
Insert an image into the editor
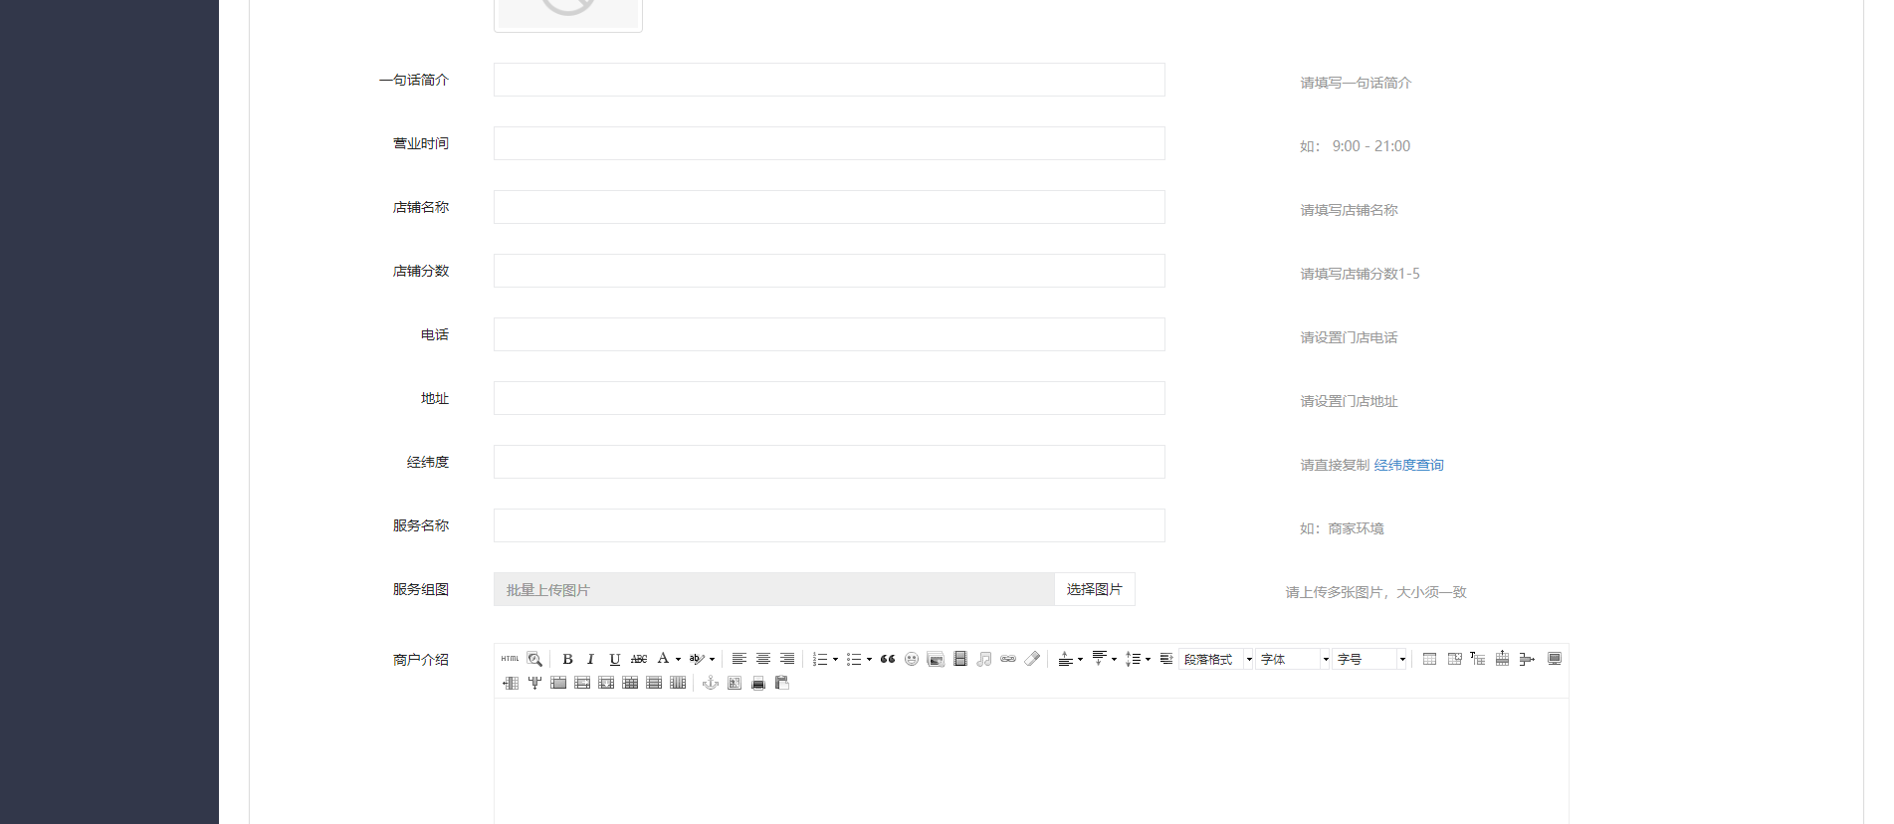936,659
